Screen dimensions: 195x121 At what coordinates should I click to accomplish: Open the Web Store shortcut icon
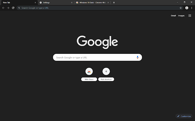point(89,71)
